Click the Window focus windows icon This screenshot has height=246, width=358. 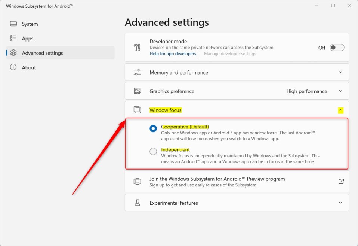point(137,110)
